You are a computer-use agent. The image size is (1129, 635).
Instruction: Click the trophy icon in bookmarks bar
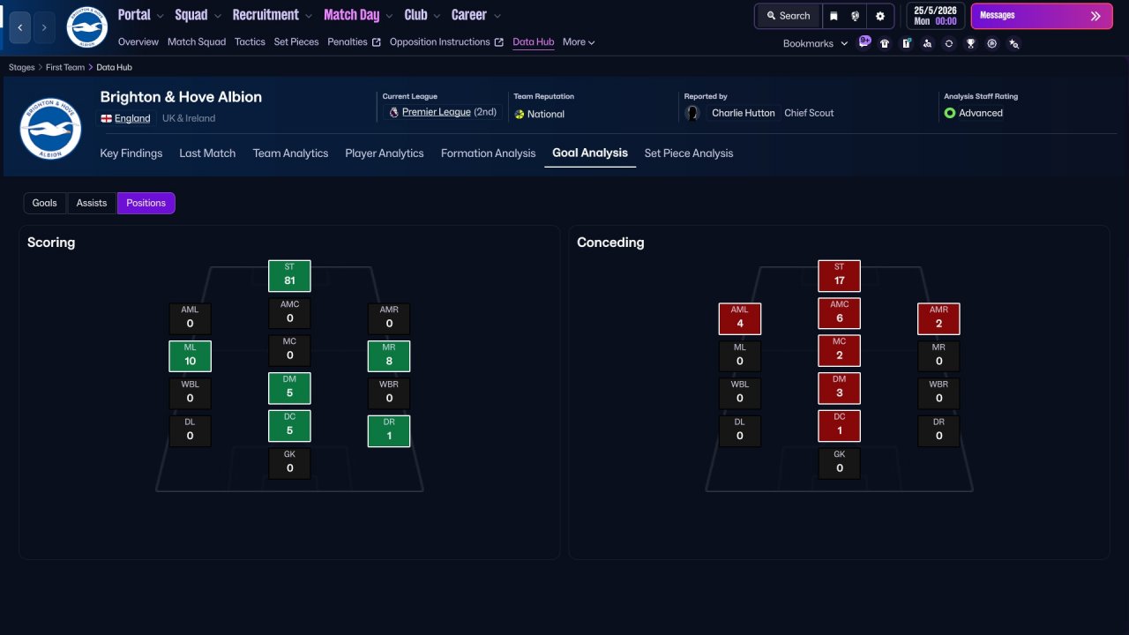(x=970, y=43)
